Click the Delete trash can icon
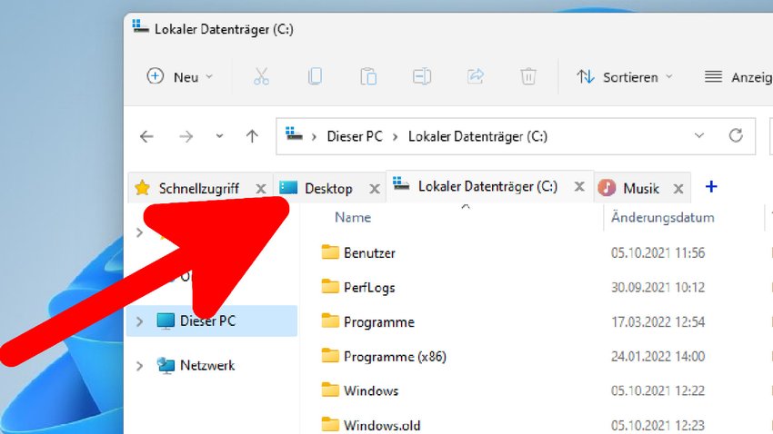The image size is (773, 434). [528, 77]
